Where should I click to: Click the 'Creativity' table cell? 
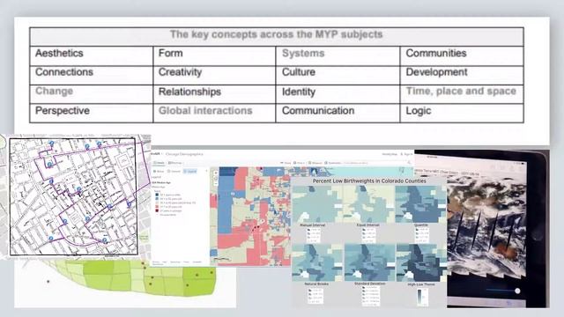214,75
